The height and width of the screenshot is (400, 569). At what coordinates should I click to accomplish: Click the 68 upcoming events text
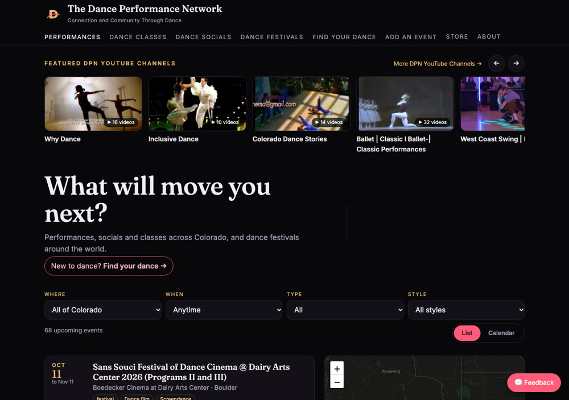73,331
